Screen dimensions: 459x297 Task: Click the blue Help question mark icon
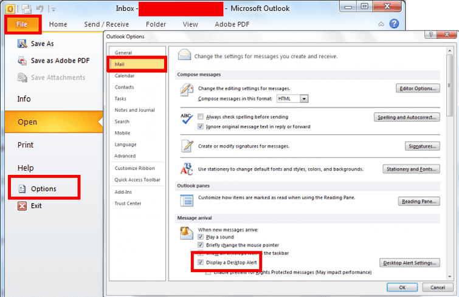point(395,24)
